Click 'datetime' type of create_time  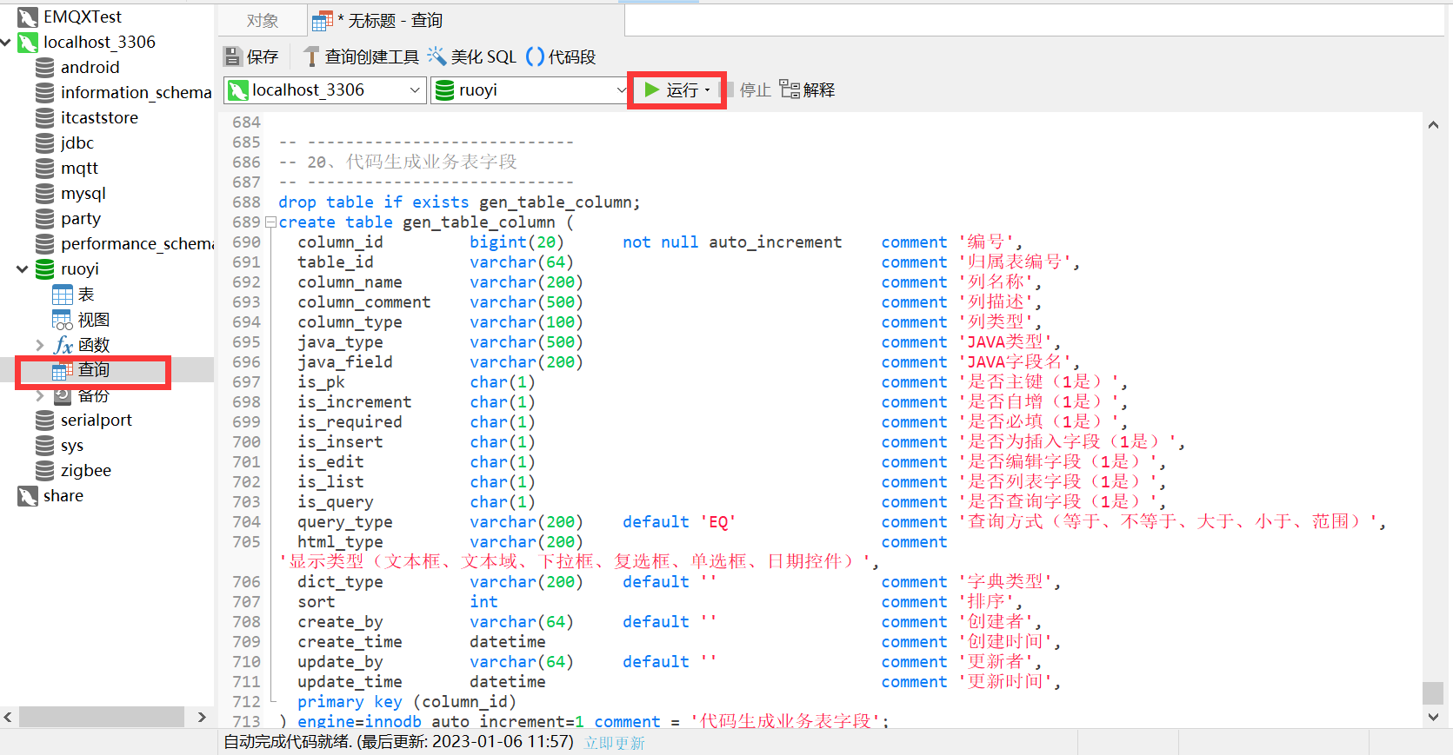coord(508,642)
